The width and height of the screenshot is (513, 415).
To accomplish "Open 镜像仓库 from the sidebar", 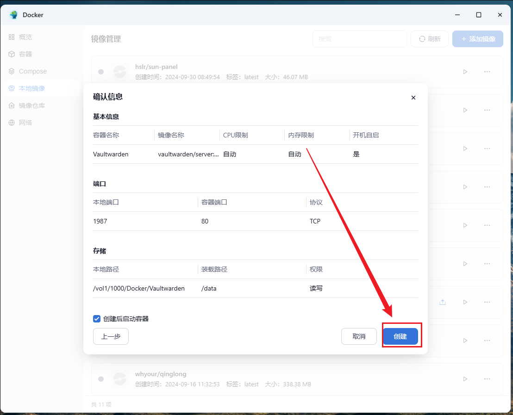I will click(31, 105).
